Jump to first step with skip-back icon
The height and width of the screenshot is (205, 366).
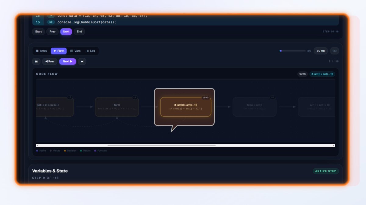click(x=36, y=62)
